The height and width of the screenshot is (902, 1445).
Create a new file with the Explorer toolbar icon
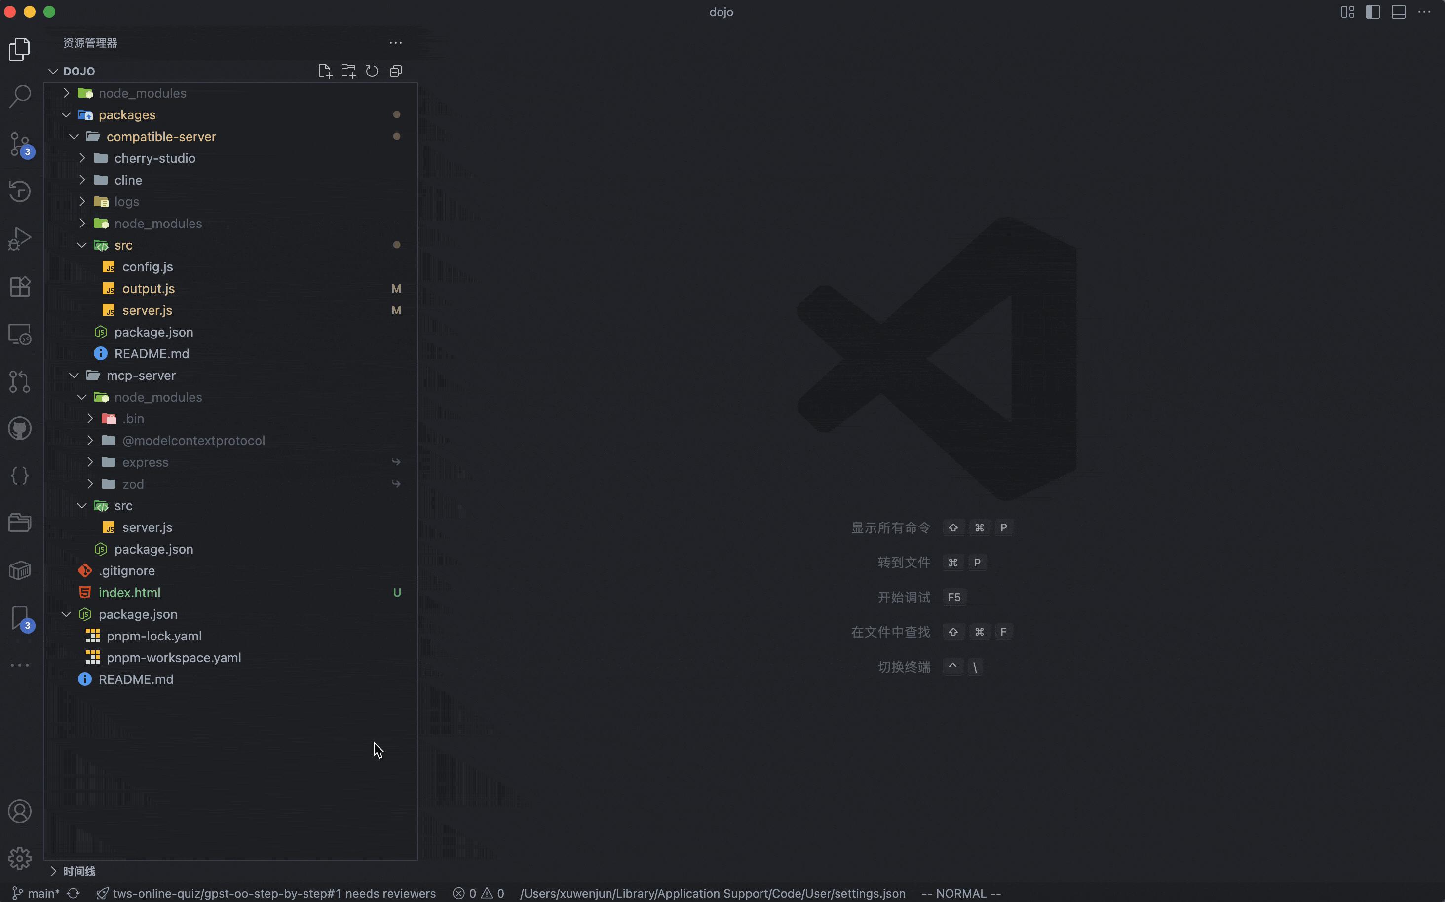(325, 71)
